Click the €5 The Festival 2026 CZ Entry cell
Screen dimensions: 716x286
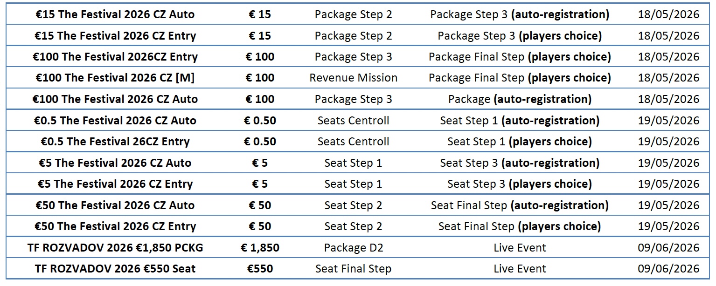[115, 184]
